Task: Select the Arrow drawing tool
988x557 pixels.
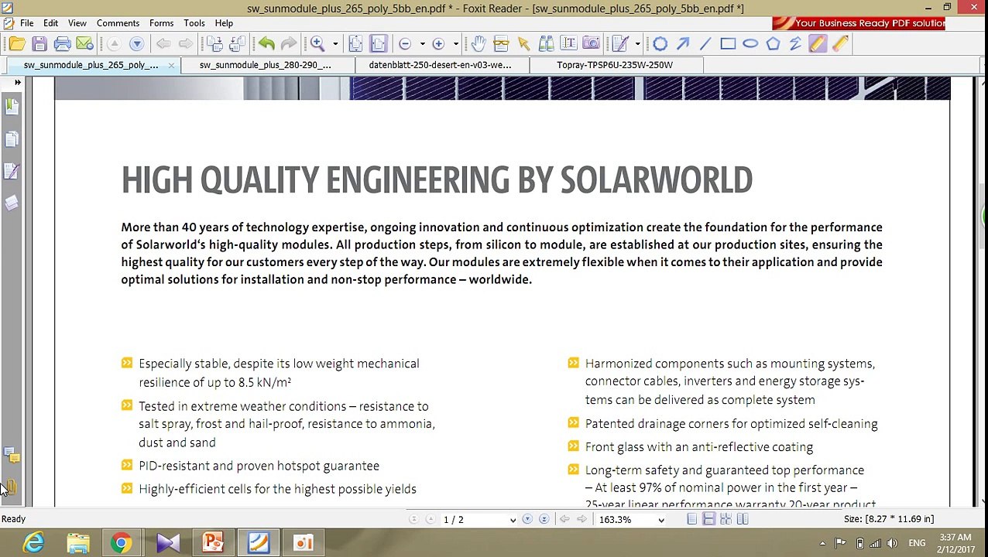Action: click(683, 44)
